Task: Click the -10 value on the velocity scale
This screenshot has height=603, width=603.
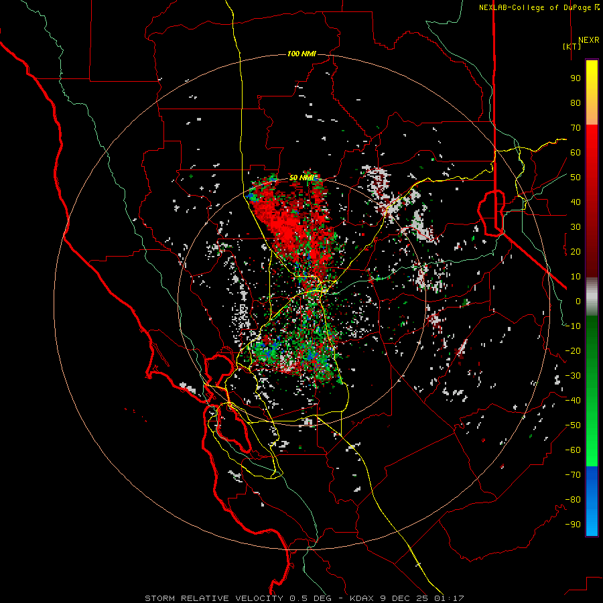Action: (573, 326)
